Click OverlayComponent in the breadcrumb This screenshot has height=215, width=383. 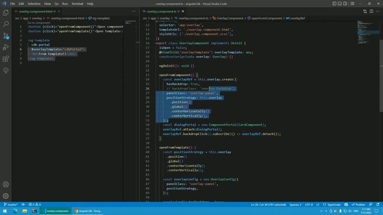pos(230,18)
